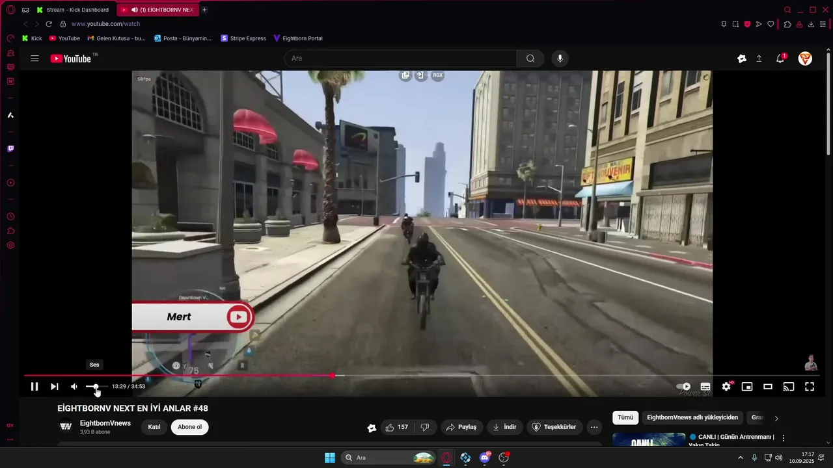Join the channel with Katıl
This screenshot has width=833, height=468.
(x=154, y=427)
